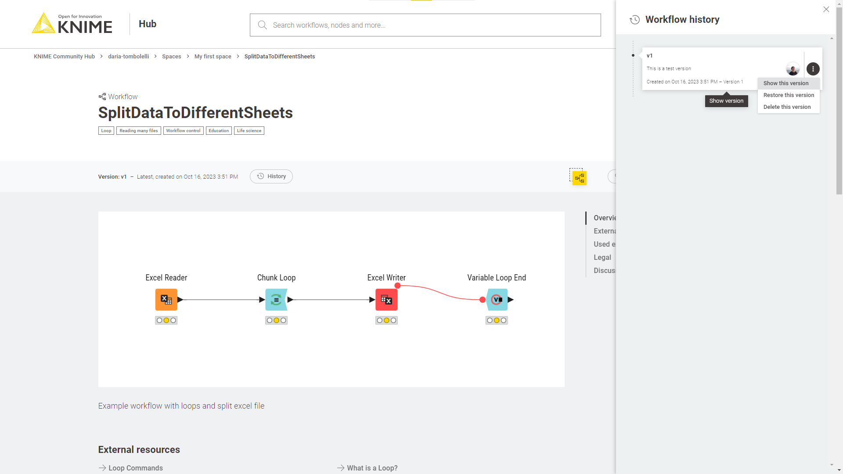
Task: Jump to Discussion section in sidebar
Action: 605,271
